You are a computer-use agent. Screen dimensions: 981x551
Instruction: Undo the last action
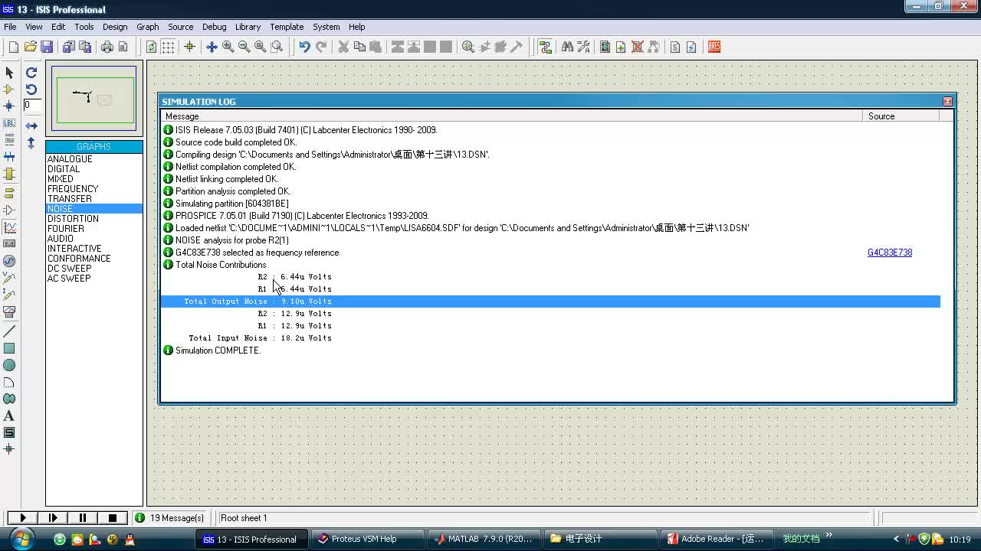[x=304, y=47]
